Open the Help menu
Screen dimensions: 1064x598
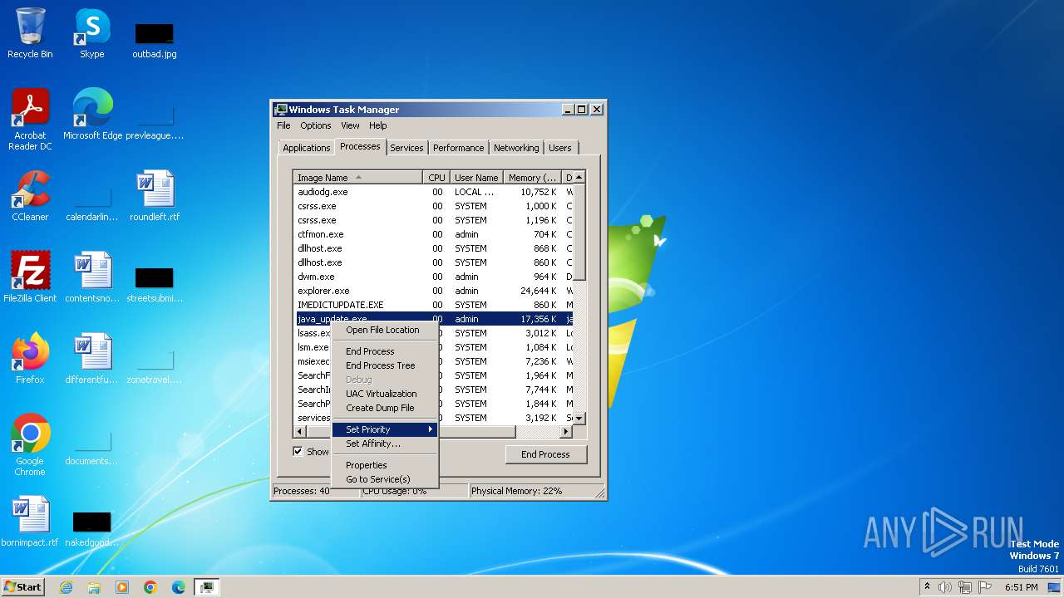coord(378,125)
